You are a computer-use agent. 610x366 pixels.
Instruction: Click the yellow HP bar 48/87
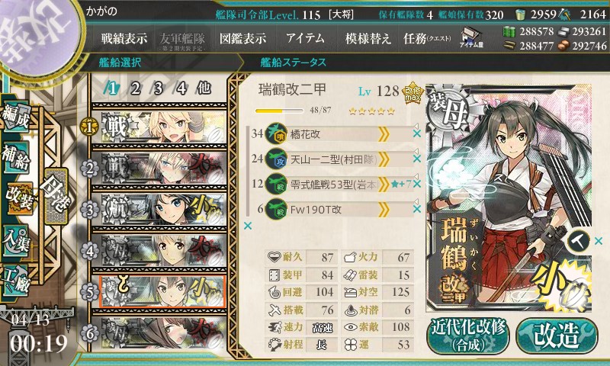click(x=279, y=111)
